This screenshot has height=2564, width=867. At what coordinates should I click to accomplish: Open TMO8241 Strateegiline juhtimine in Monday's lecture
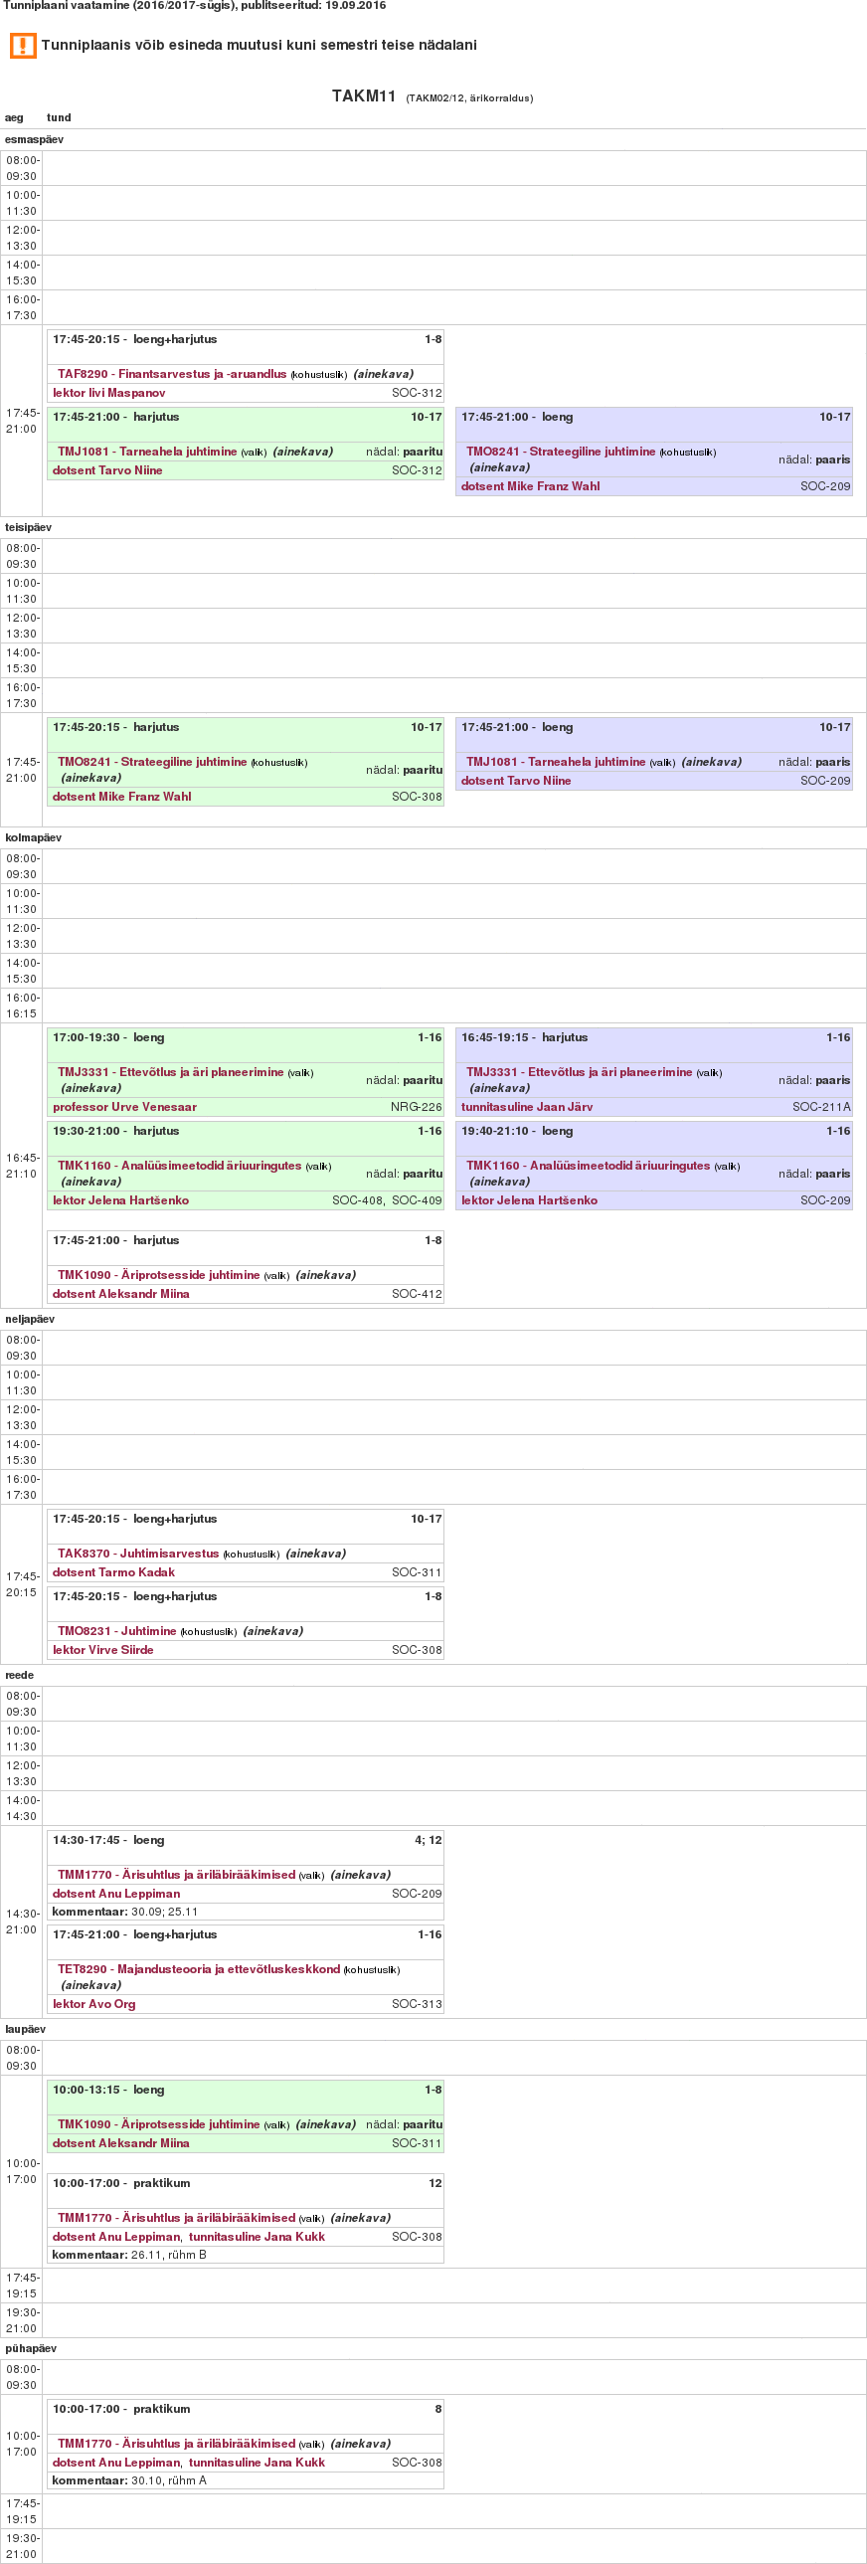click(561, 452)
